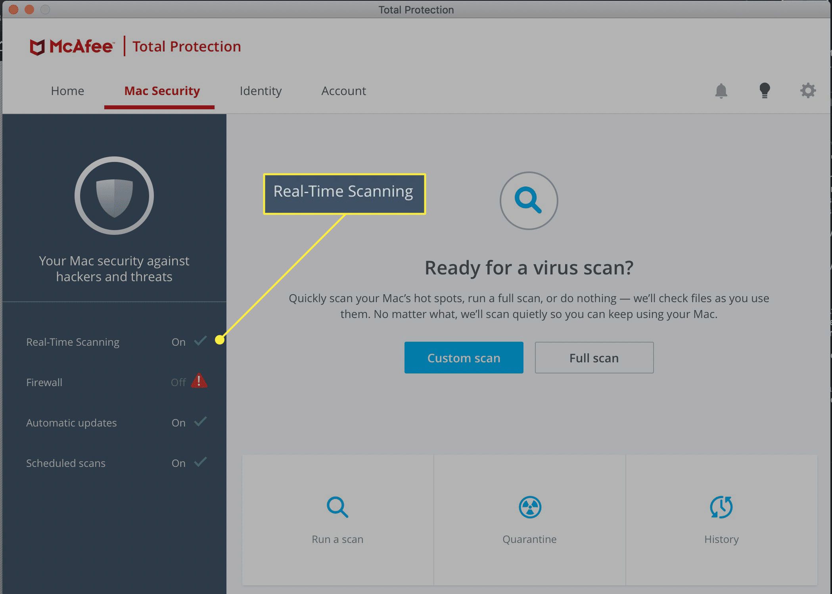Click the lightbulb tips icon
832x594 pixels.
pos(764,91)
